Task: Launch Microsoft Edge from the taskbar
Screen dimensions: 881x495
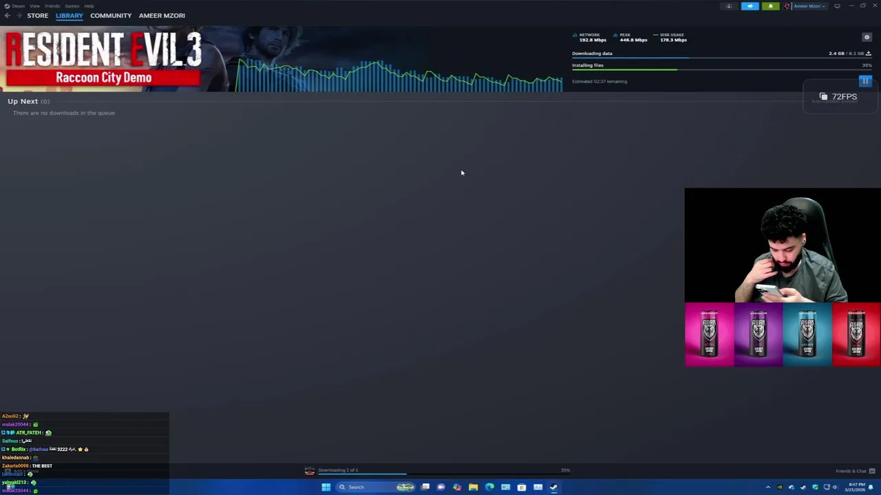Action: (489, 487)
